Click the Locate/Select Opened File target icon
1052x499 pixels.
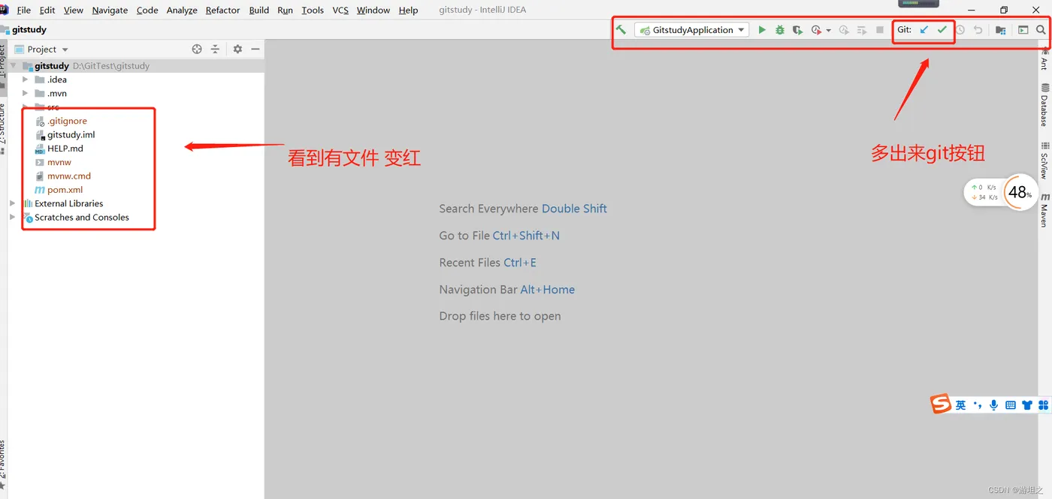pyautogui.click(x=197, y=49)
